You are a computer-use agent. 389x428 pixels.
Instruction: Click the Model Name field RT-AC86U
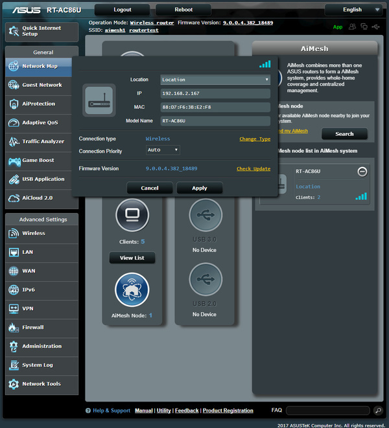(x=215, y=120)
